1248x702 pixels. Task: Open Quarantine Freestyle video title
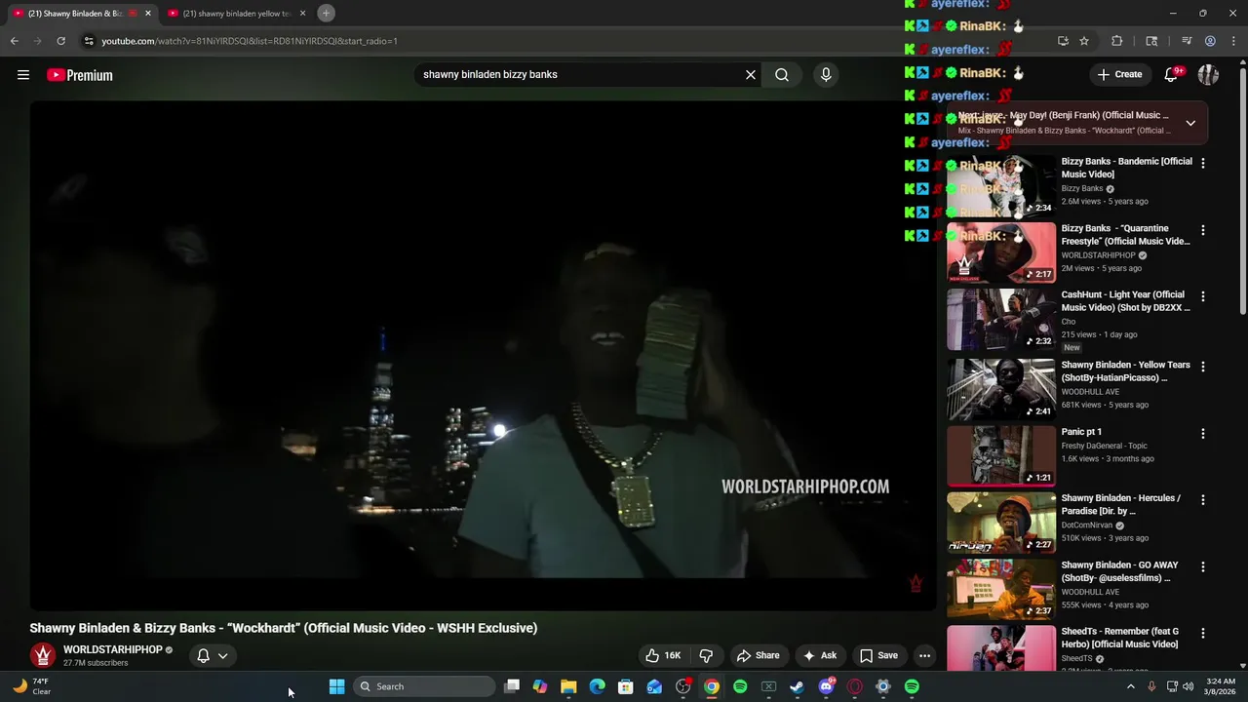pyautogui.click(x=1125, y=235)
